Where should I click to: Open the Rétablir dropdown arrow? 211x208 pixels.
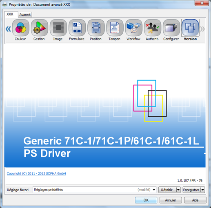pyautogui.click(x=178, y=190)
